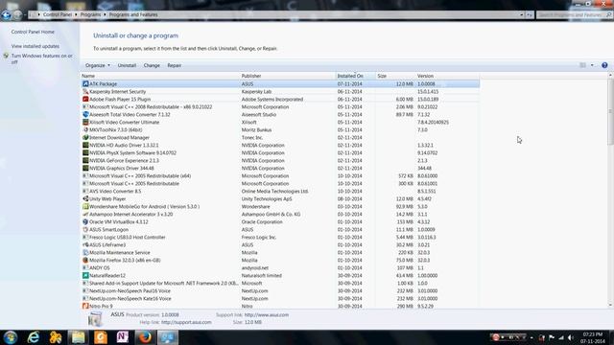Select Fresco Logic USB3.0 Host Controller row
The height and width of the screenshot is (345, 614).
click(280, 237)
